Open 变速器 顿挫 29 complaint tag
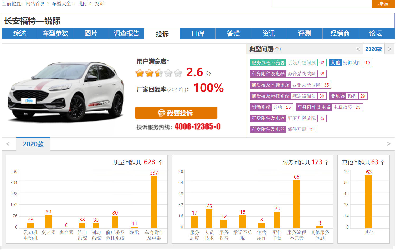The image size is (403, 250). (348, 96)
